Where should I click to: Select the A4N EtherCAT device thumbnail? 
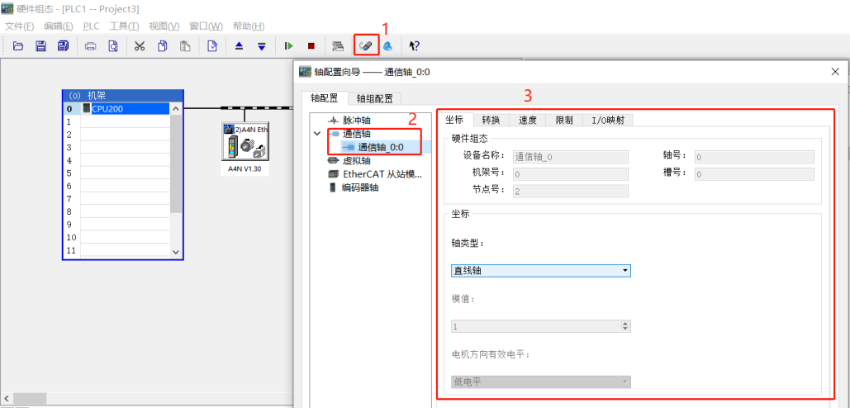coord(244,143)
